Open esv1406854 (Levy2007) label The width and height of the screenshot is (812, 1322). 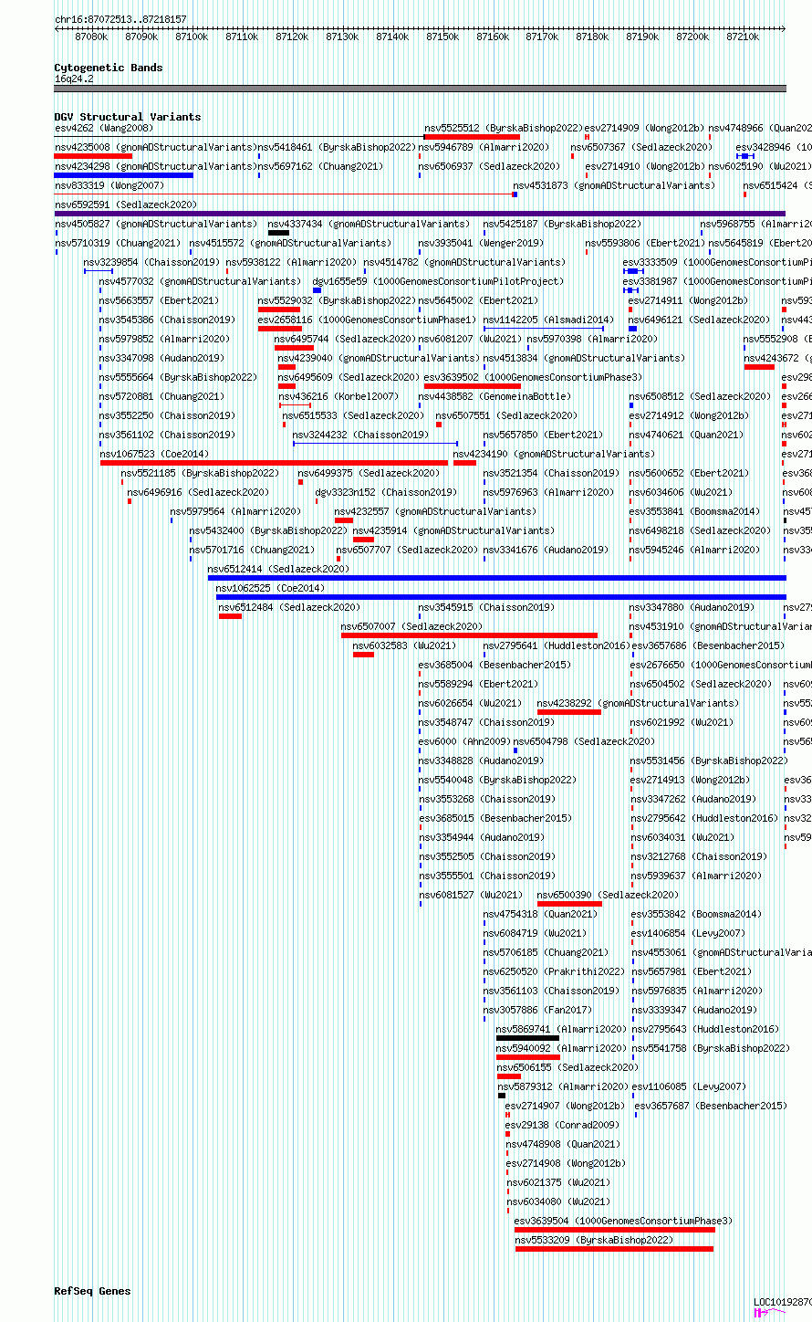point(689,933)
